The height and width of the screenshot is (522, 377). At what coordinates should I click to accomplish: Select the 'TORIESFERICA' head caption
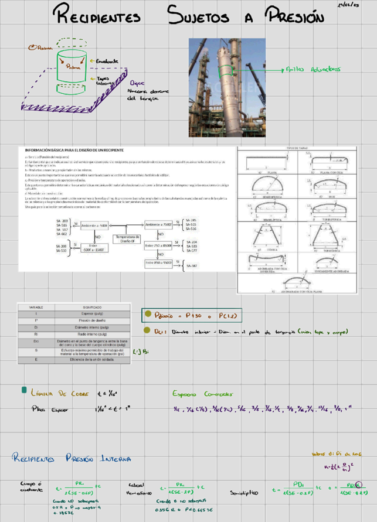click(331, 220)
